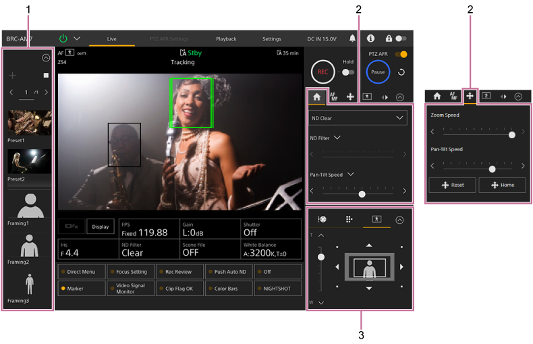Image resolution: width=533 pixels, height=344 pixels.
Task: Select the joystick control icon in lower panel
Action: coord(322,219)
